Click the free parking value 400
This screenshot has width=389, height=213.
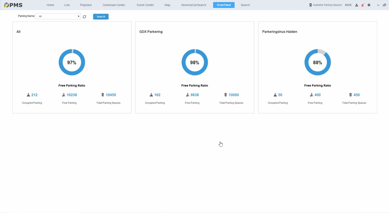(x=318, y=95)
